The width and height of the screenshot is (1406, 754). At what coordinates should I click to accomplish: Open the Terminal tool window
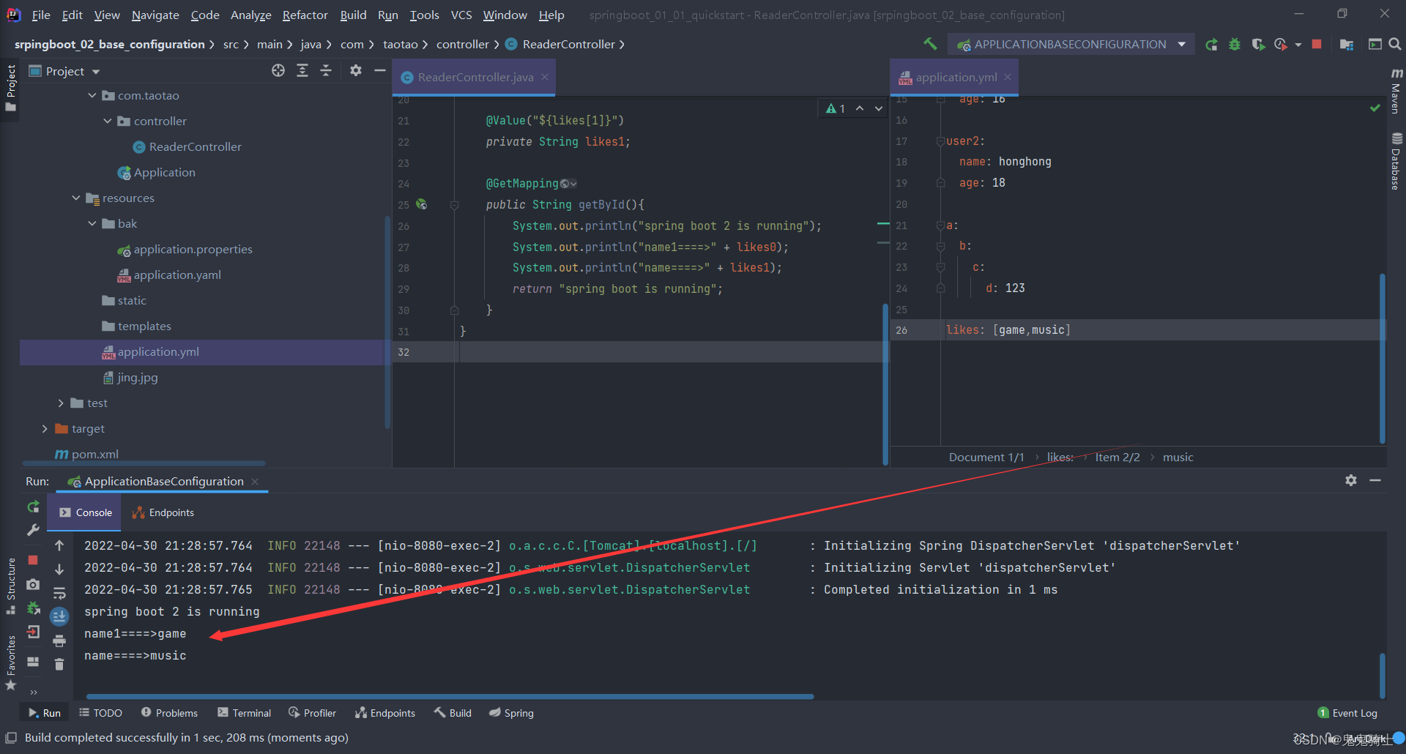245,713
